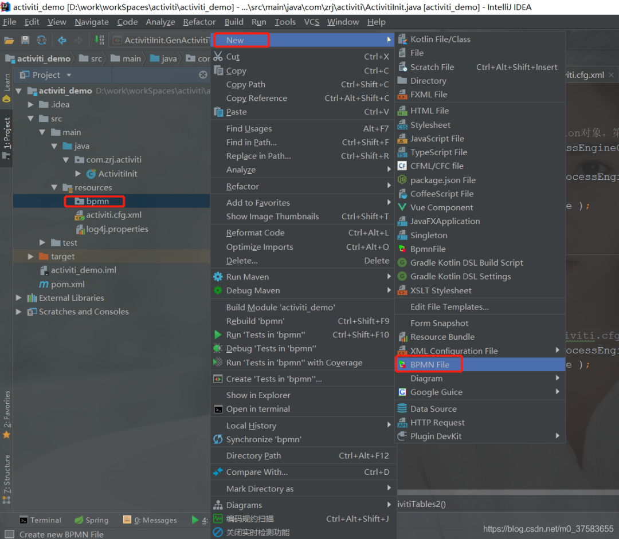Click Synchronize 'bpmn' refresh icon
Screen dimensions: 619x539
coord(218,439)
